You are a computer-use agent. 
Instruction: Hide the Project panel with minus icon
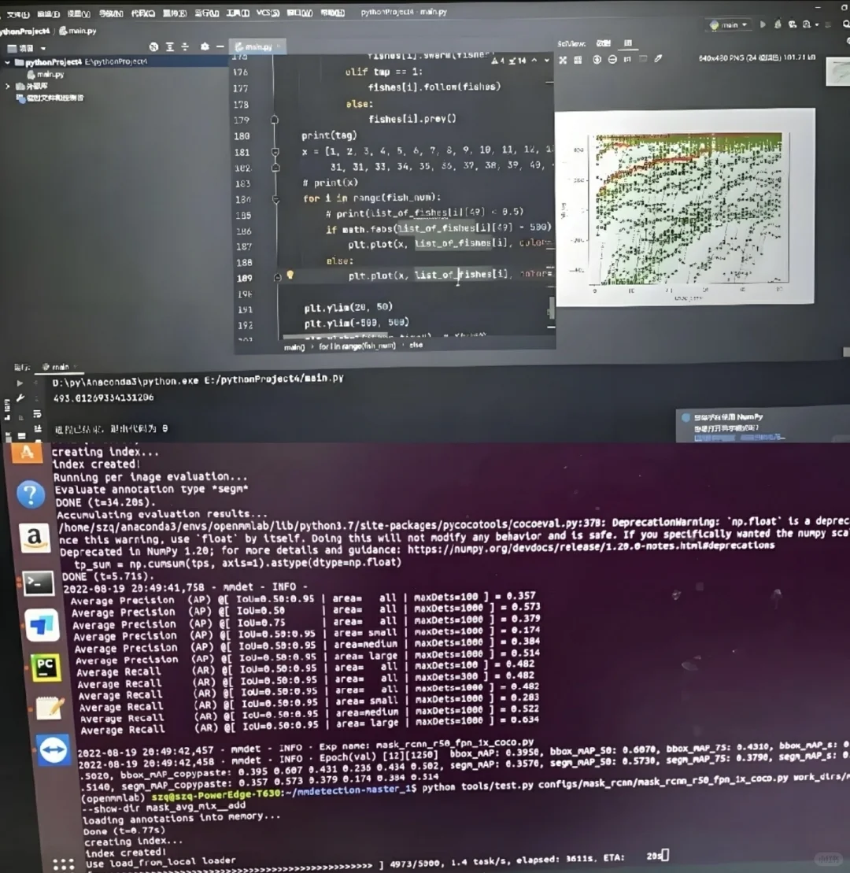220,46
